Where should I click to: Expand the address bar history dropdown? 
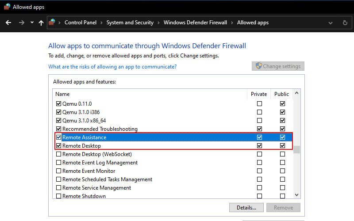click(331, 23)
